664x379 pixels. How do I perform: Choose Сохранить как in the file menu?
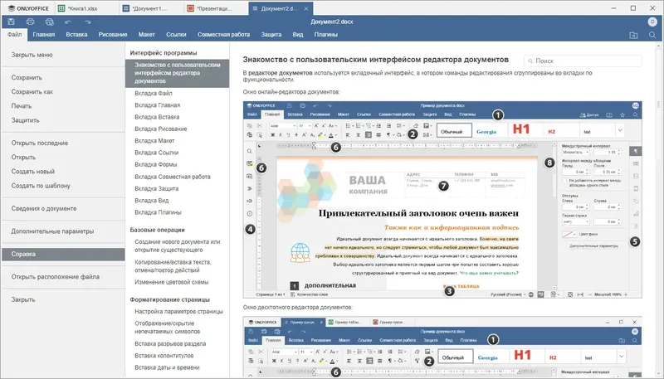(64, 92)
